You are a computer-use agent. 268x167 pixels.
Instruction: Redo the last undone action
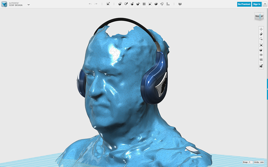96,4
